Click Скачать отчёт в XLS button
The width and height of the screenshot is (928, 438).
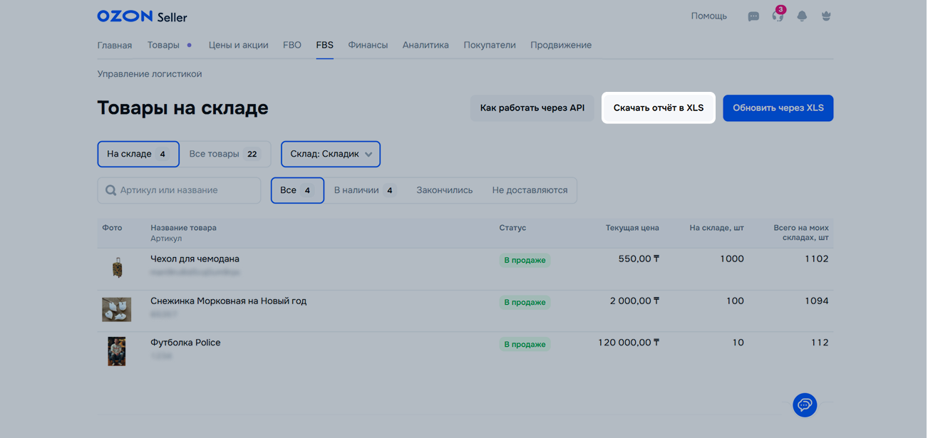tap(658, 108)
